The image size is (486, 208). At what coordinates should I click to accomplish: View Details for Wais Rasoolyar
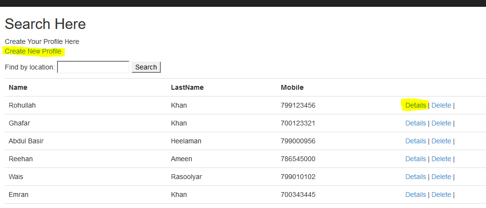pos(415,177)
